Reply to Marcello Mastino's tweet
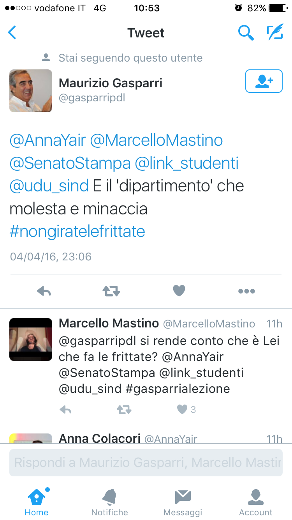 pos(65,409)
